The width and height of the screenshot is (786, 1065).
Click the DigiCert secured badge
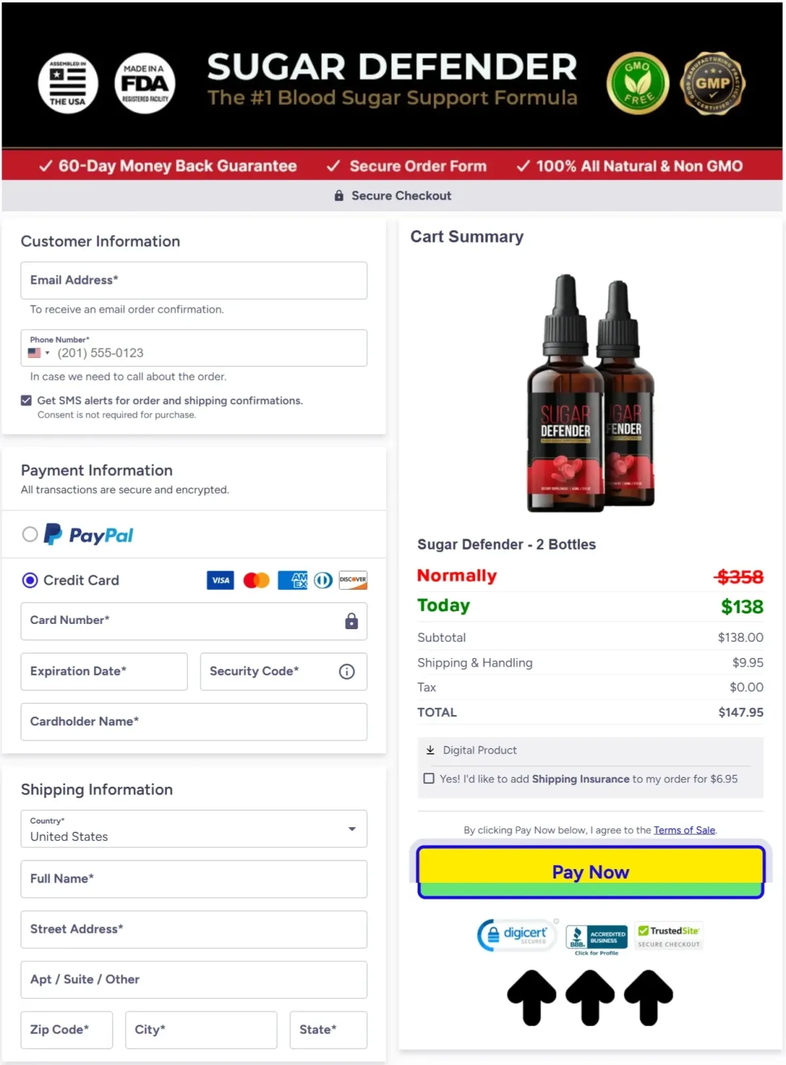(517, 935)
